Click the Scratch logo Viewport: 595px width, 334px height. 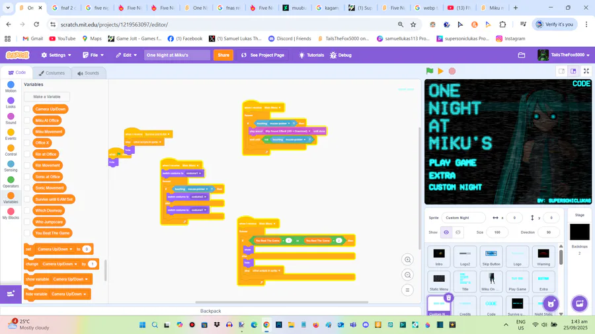(x=17, y=55)
